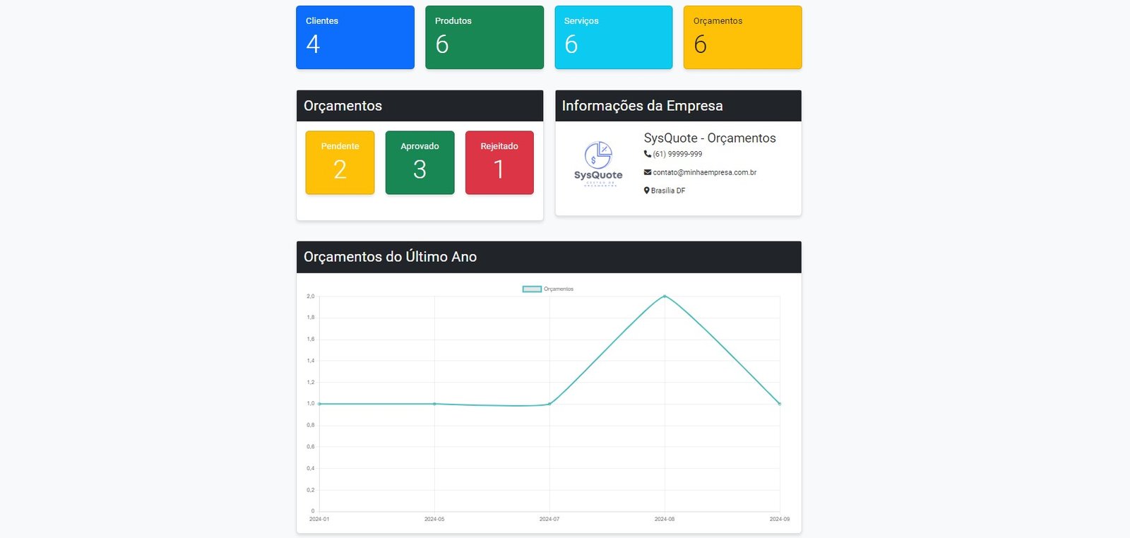
Task: Select the cyan Serviços card
Action: [x=614, y=37]
